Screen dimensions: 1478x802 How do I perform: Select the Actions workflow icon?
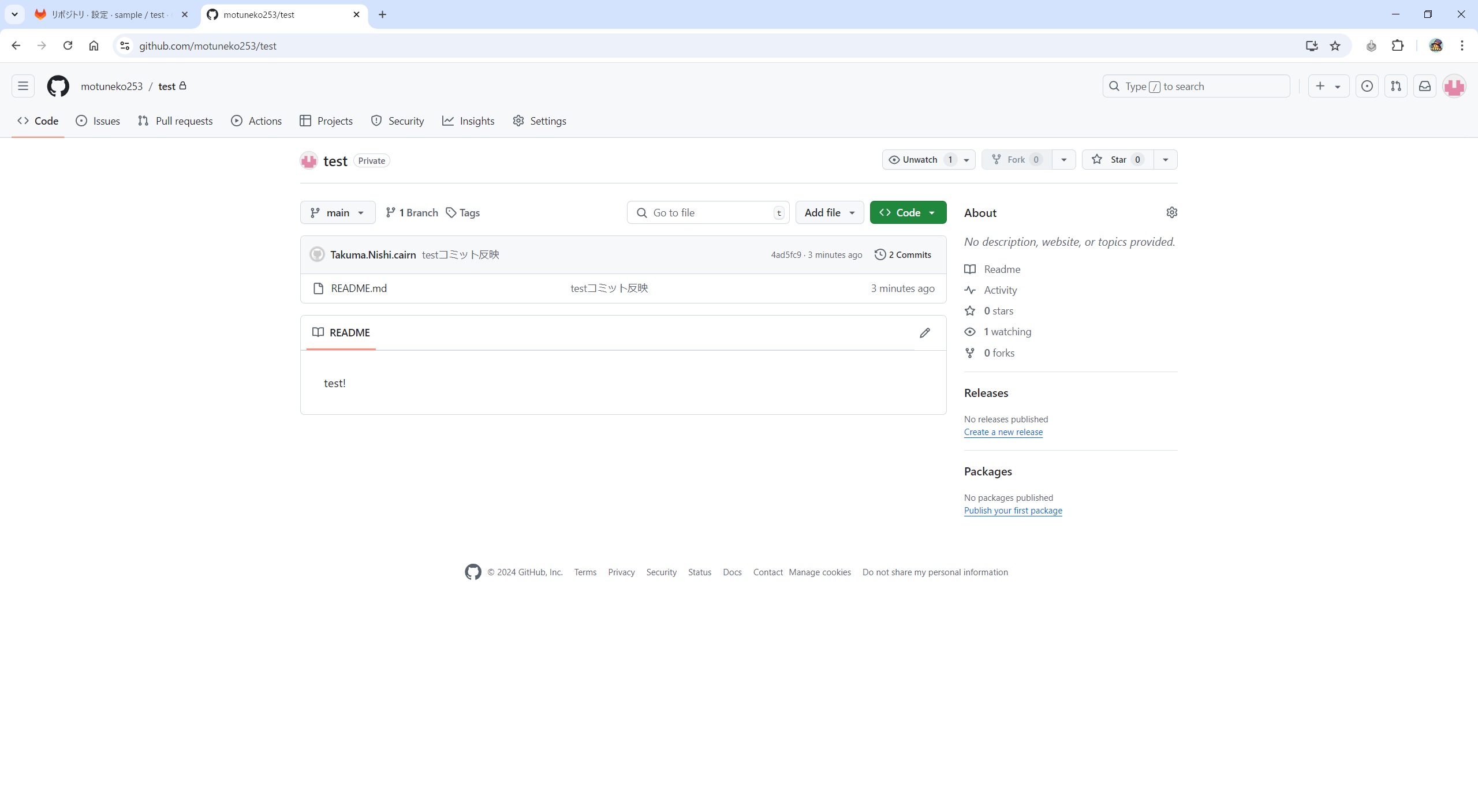(237, 121)
